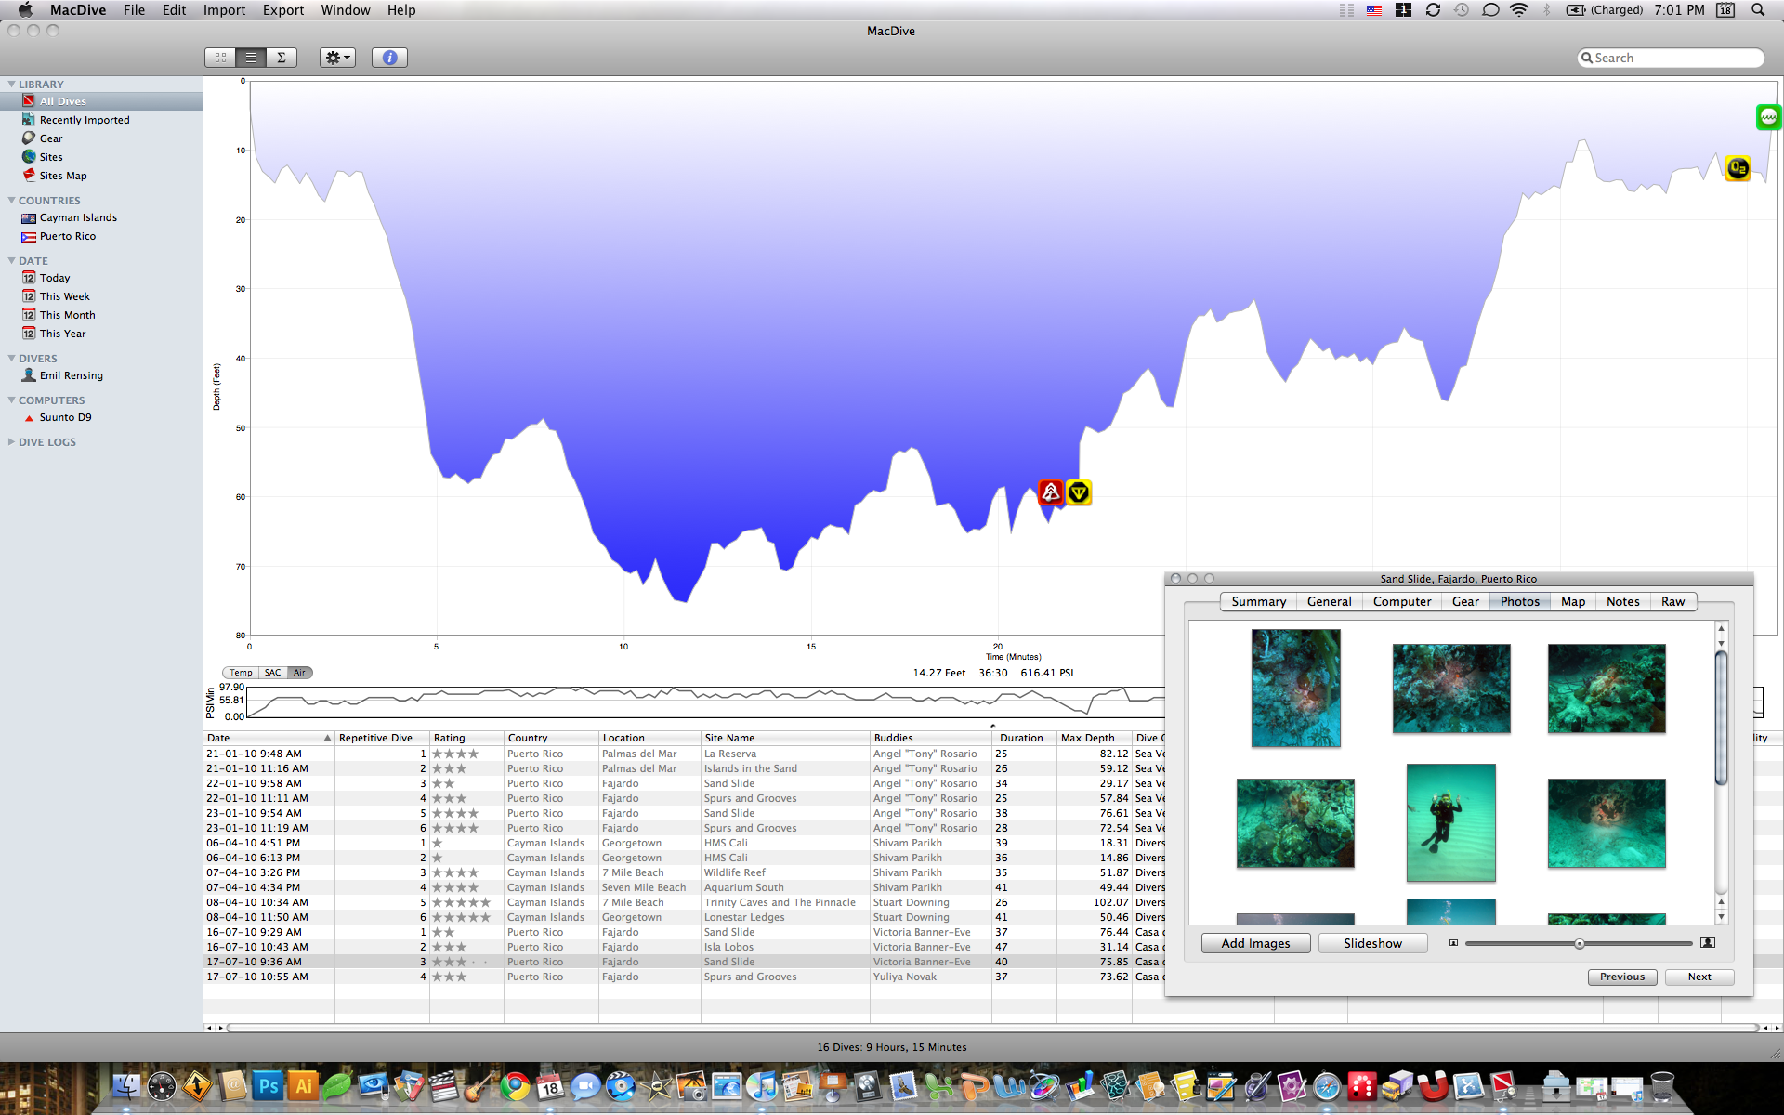
Task: Select Suunto D9 computer
Action: (x=65, y=417)
